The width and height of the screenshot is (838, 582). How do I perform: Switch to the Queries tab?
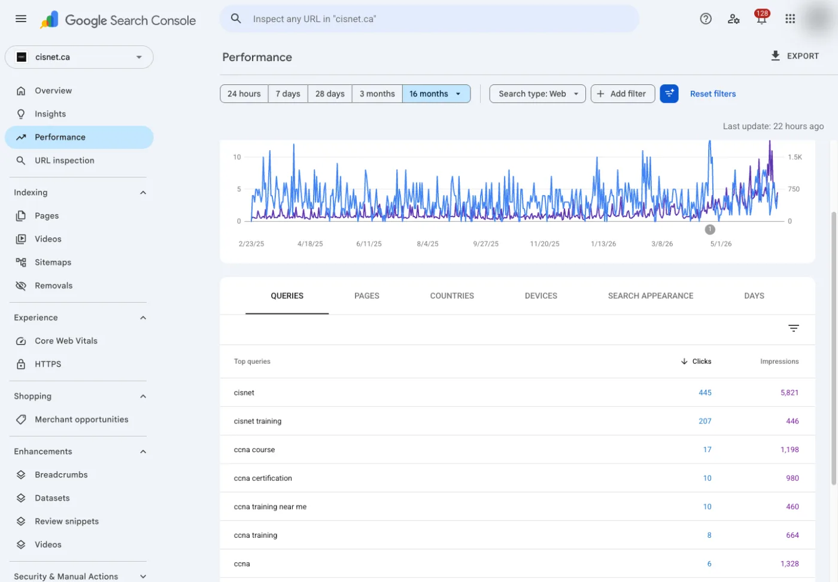[287, 296]
